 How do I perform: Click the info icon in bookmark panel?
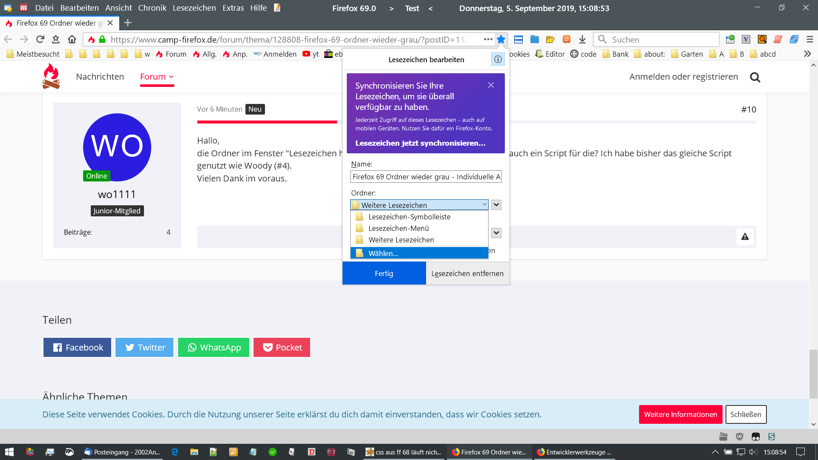tap(498, 59)
